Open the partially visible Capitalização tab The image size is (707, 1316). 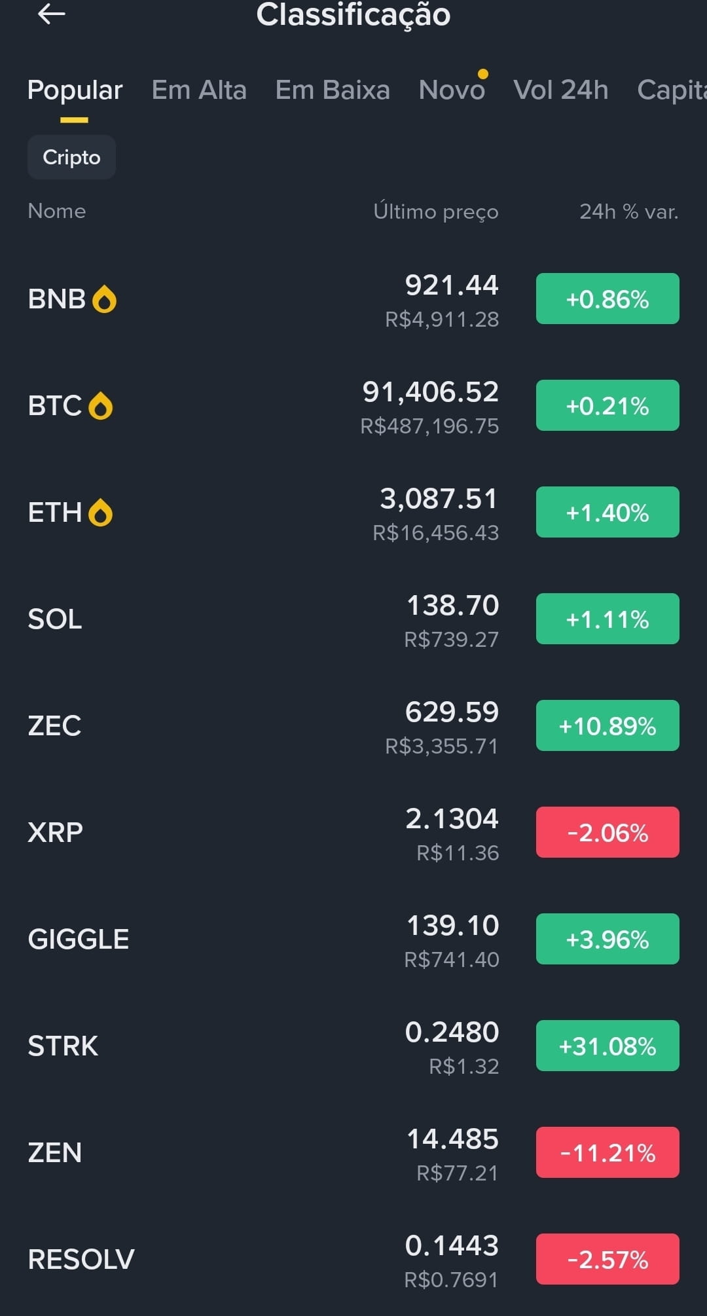[672, 90]
